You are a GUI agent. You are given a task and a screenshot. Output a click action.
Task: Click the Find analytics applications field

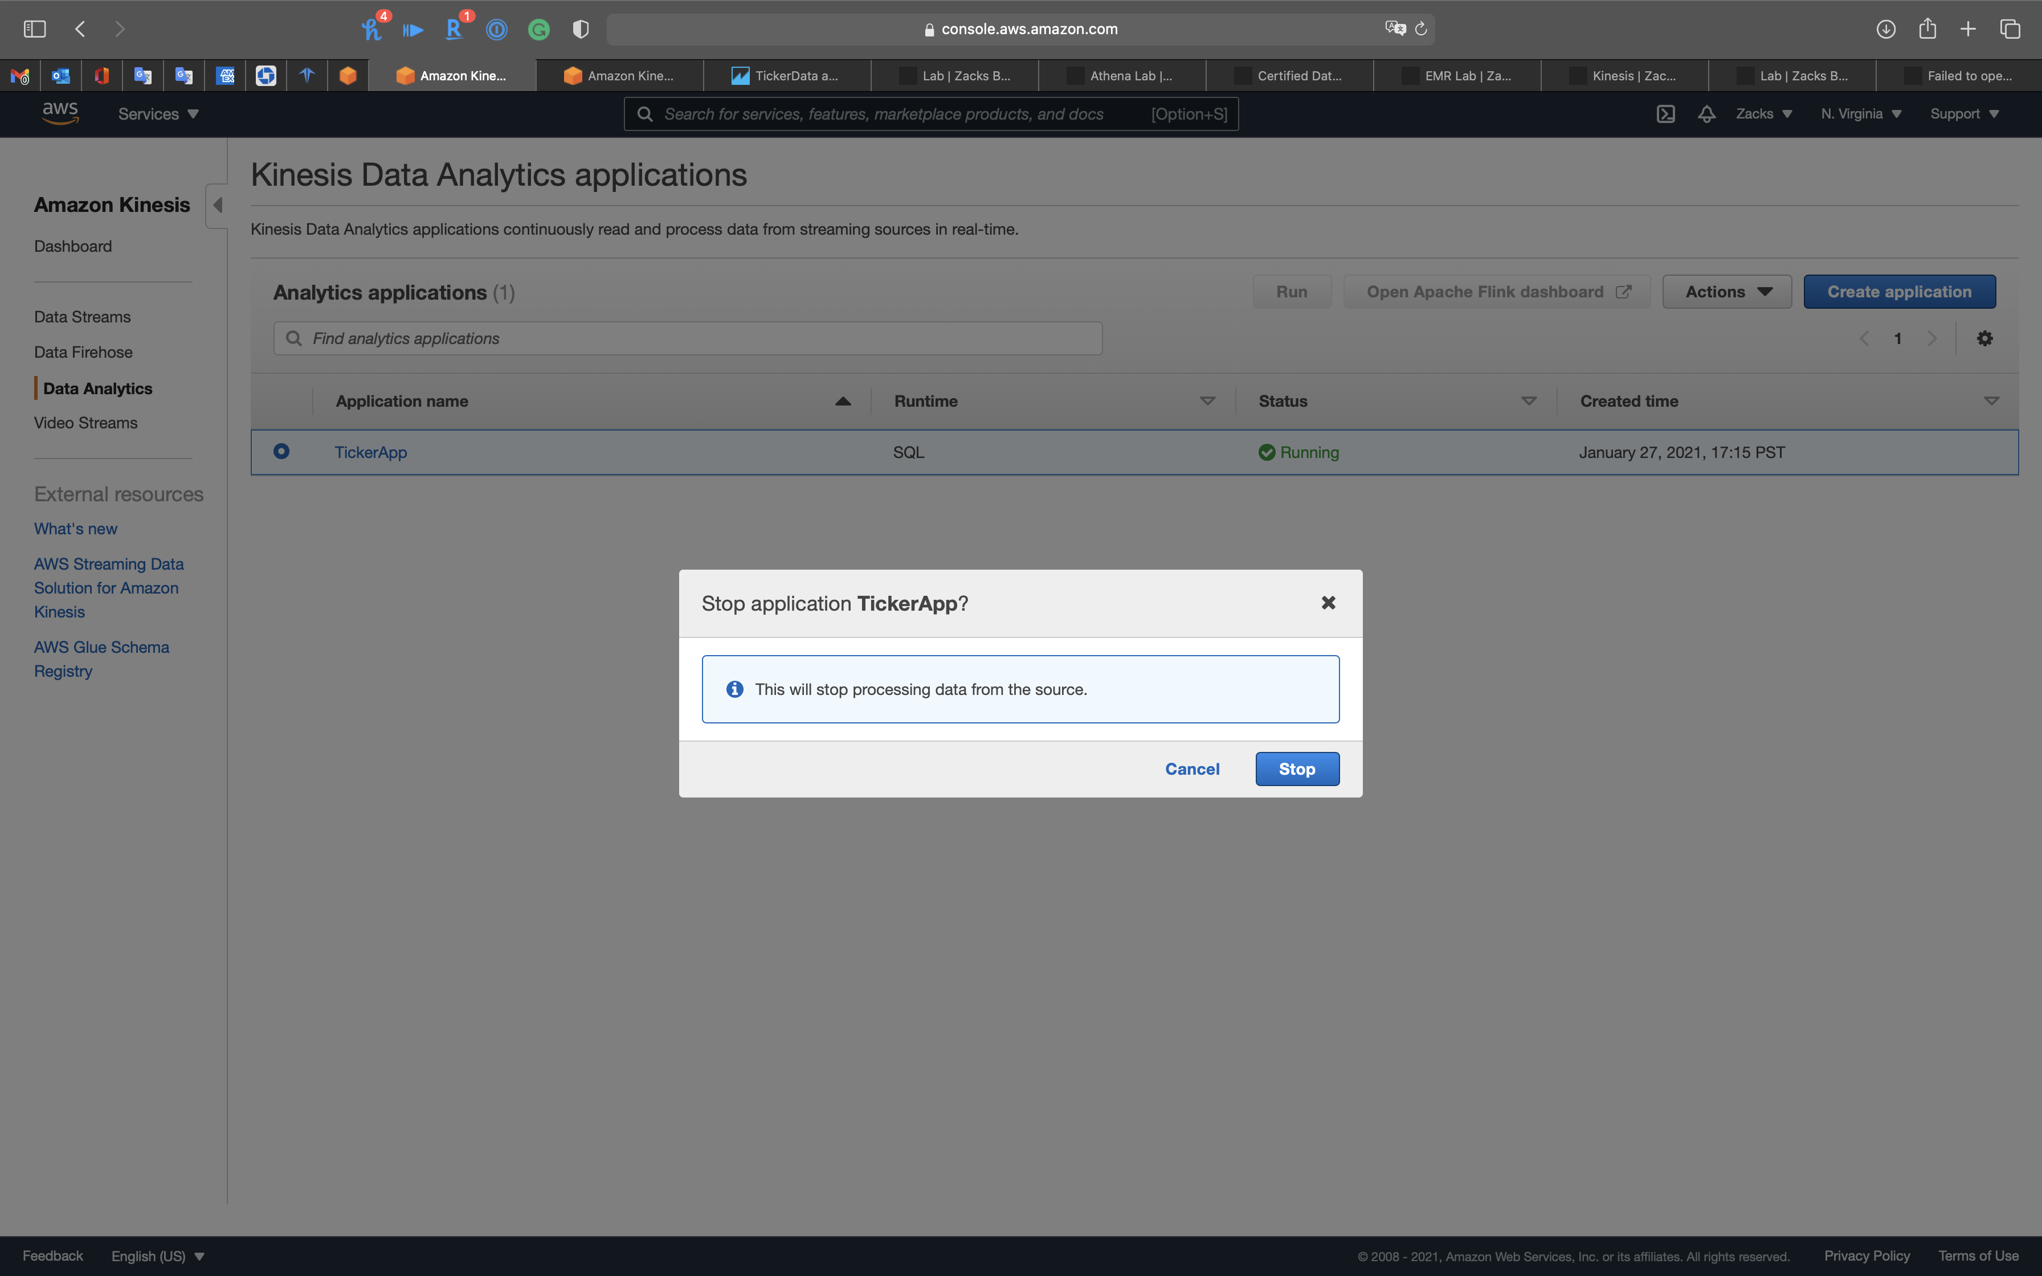(688, 338)
